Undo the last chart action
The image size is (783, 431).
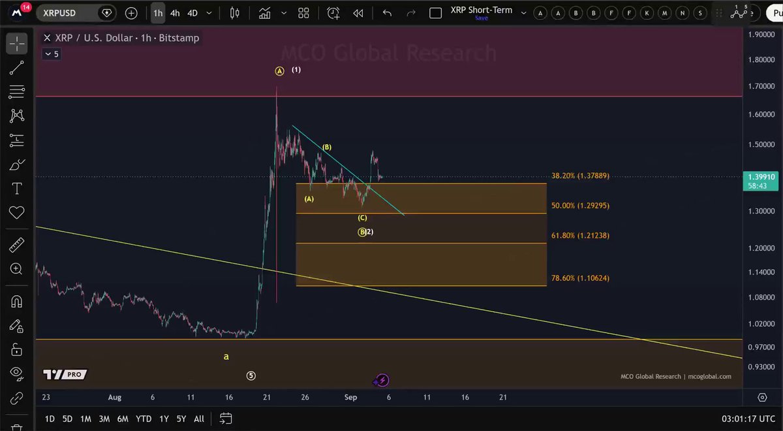click(387, 13)
